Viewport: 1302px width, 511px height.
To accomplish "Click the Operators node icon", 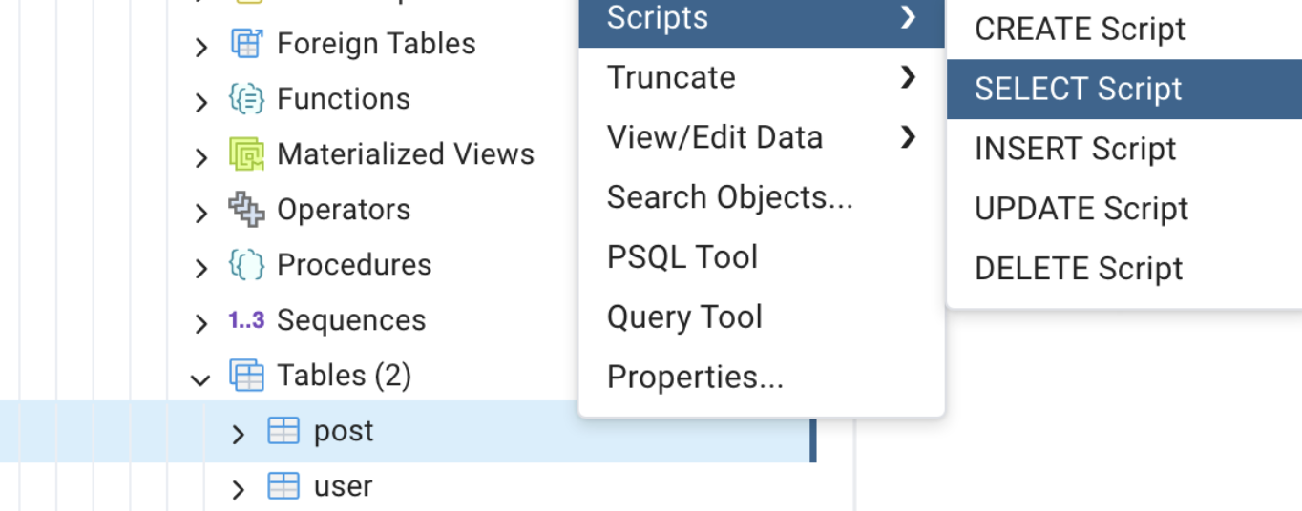I will pyautogui.click(x=246, y=210).
